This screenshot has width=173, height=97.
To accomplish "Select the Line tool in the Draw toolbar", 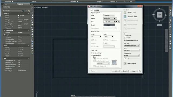I will pyautogui.click(x=32, y=8).
